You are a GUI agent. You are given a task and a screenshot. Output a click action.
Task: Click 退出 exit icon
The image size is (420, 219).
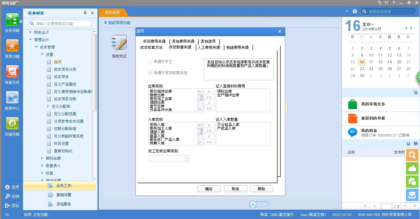(8, 206)
